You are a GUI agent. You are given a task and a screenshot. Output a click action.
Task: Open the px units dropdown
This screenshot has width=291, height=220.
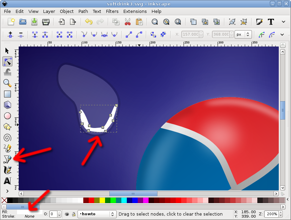(243, 35)
